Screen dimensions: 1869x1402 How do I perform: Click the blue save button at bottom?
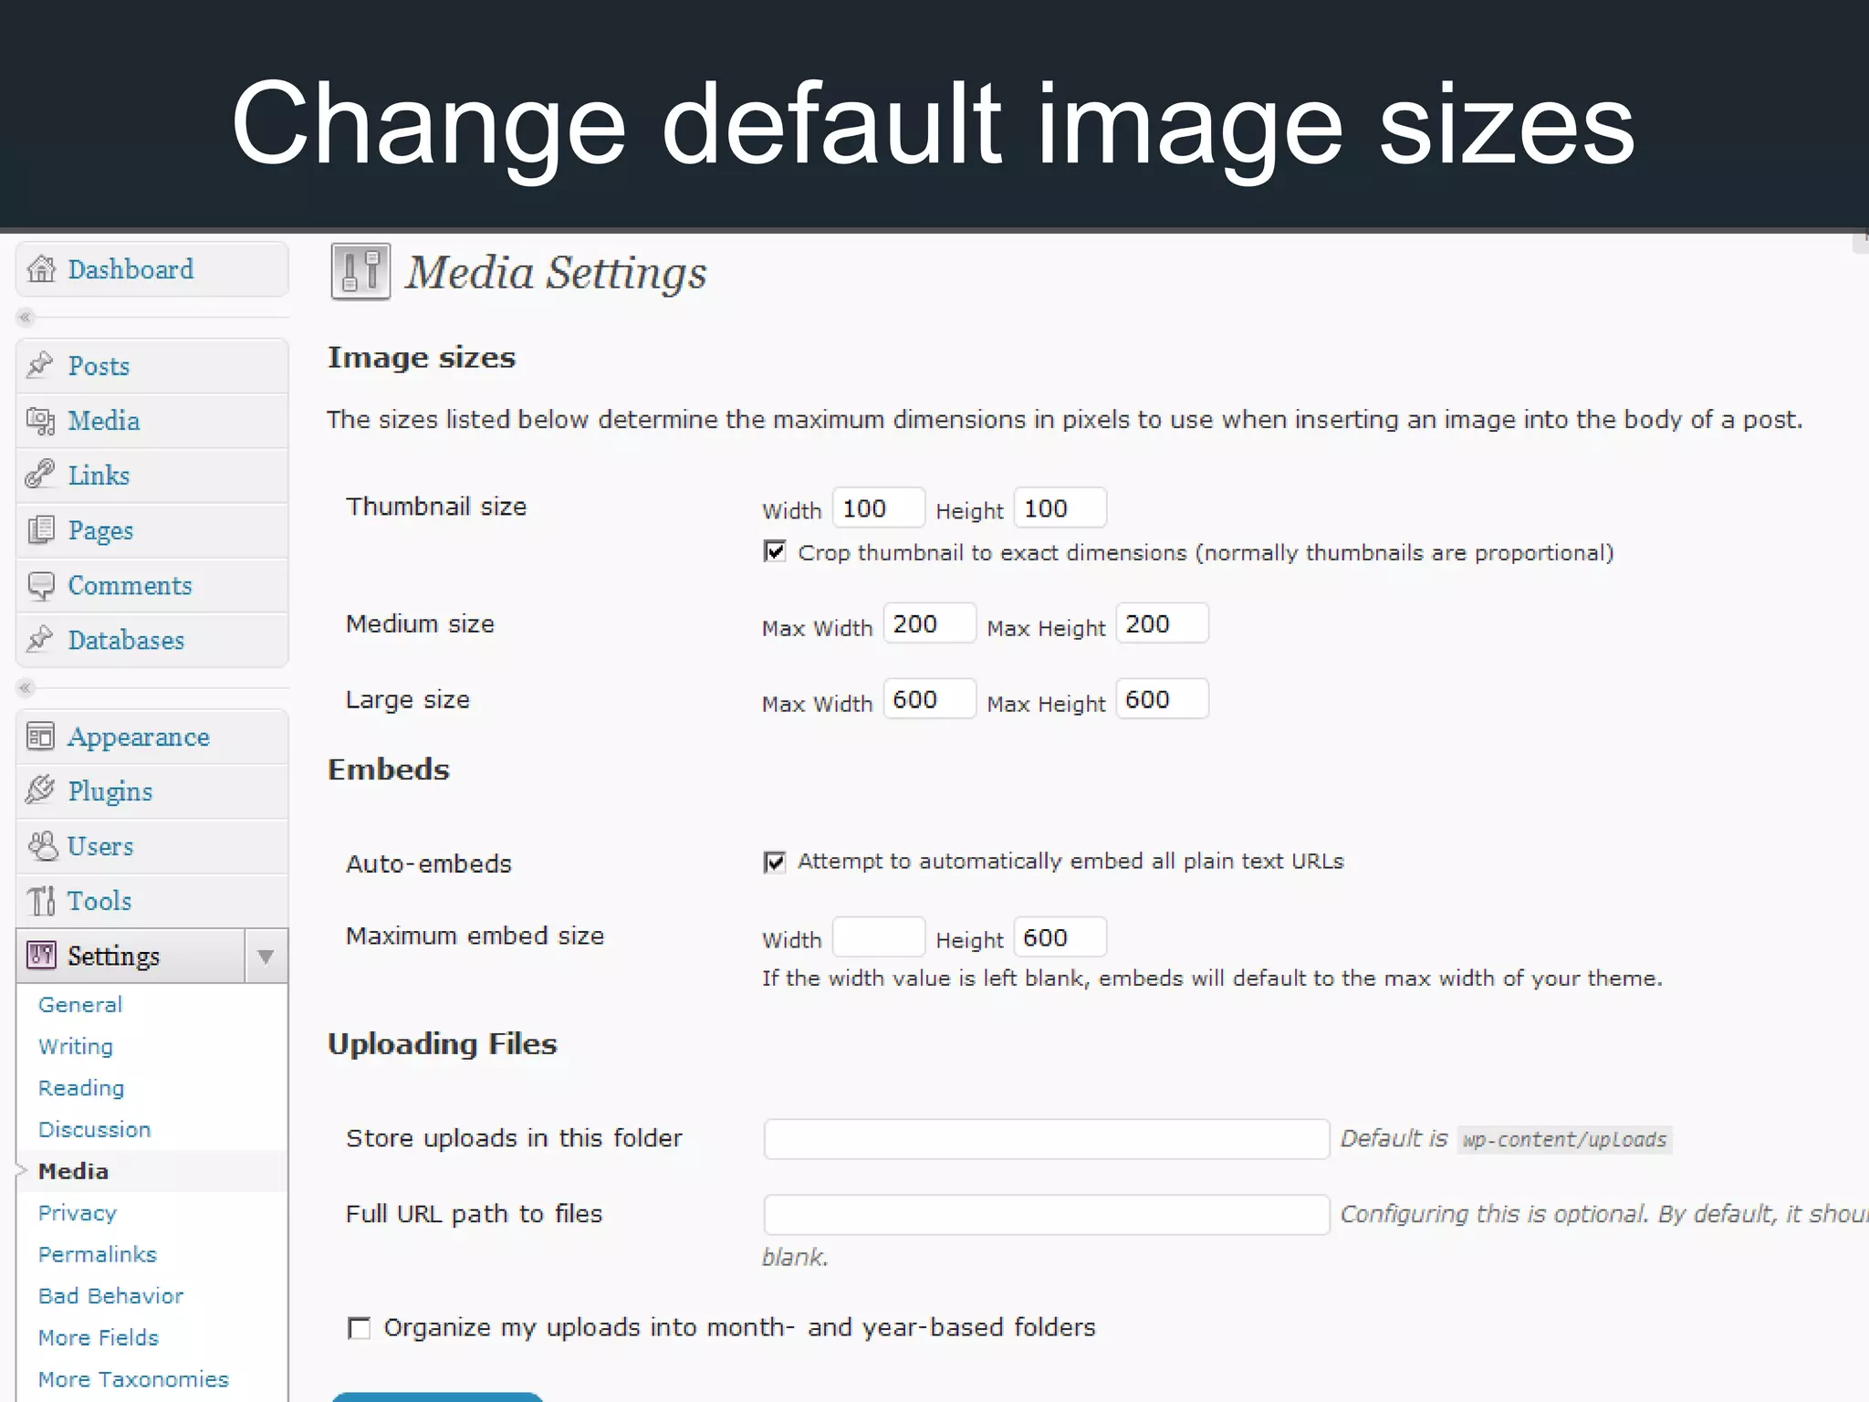click(x=437, y=1397)
